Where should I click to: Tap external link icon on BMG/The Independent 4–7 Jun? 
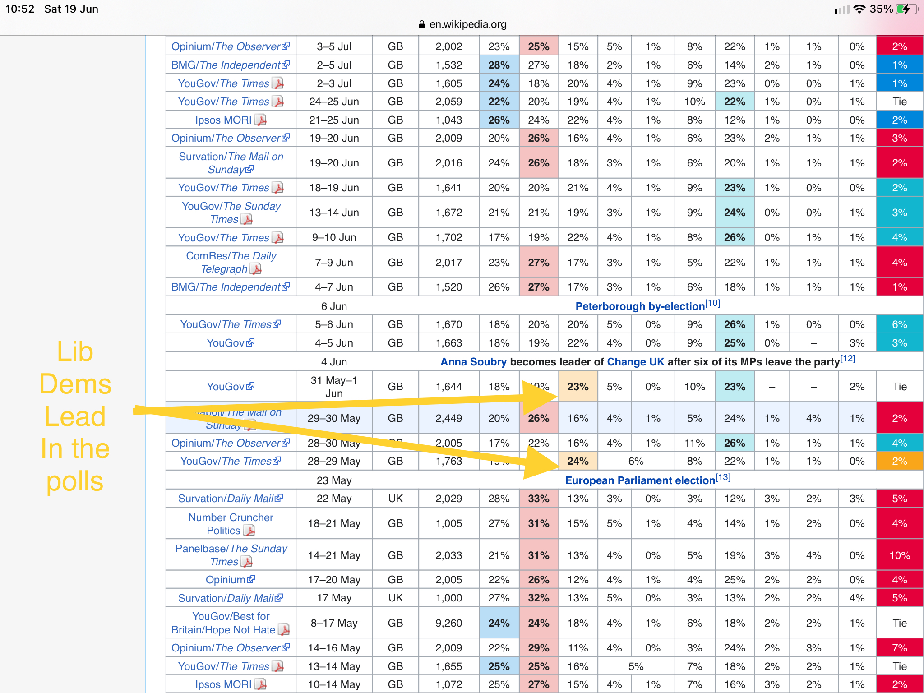[286, 286]
